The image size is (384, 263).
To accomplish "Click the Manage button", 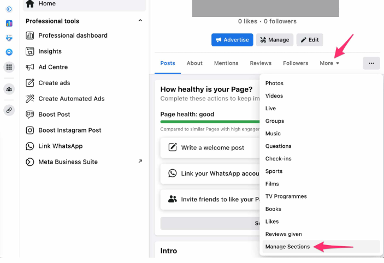I will pos(275,40).
